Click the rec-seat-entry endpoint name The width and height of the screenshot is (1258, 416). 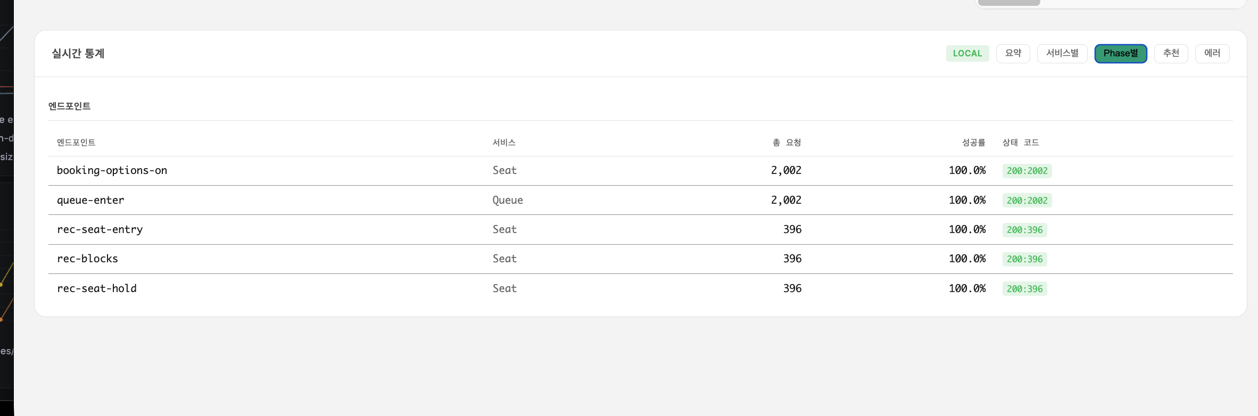pyautogui.click(x=100, y=229)
